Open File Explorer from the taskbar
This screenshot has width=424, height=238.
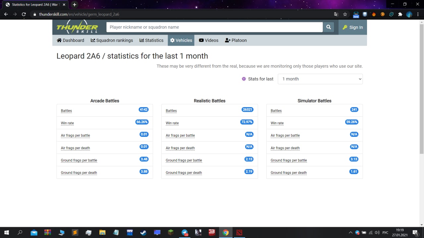click(x=102, y=232)
